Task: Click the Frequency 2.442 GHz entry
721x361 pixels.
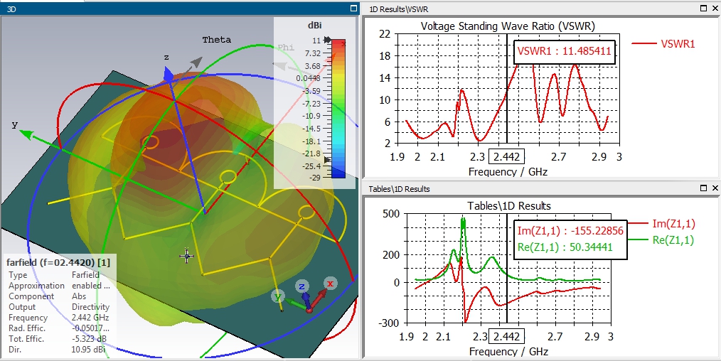Action: (58, 318)
